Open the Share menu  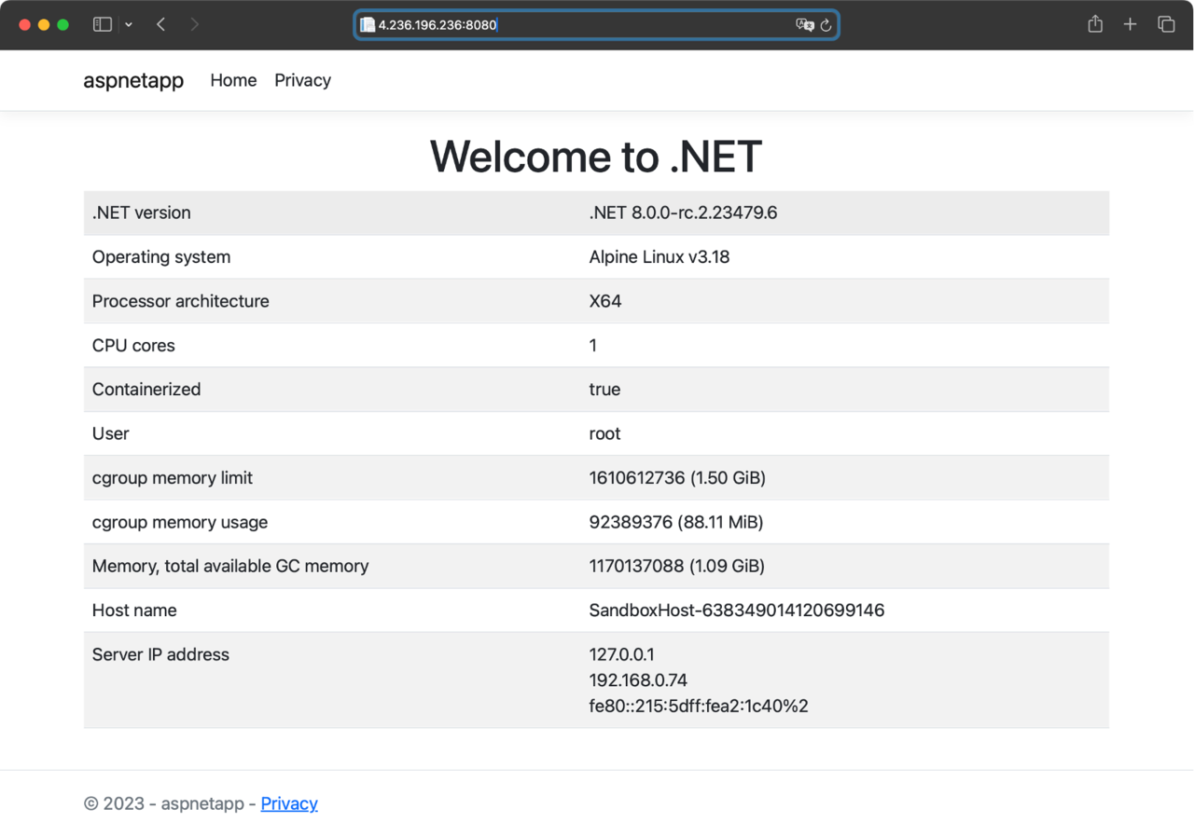point(1095,25)
